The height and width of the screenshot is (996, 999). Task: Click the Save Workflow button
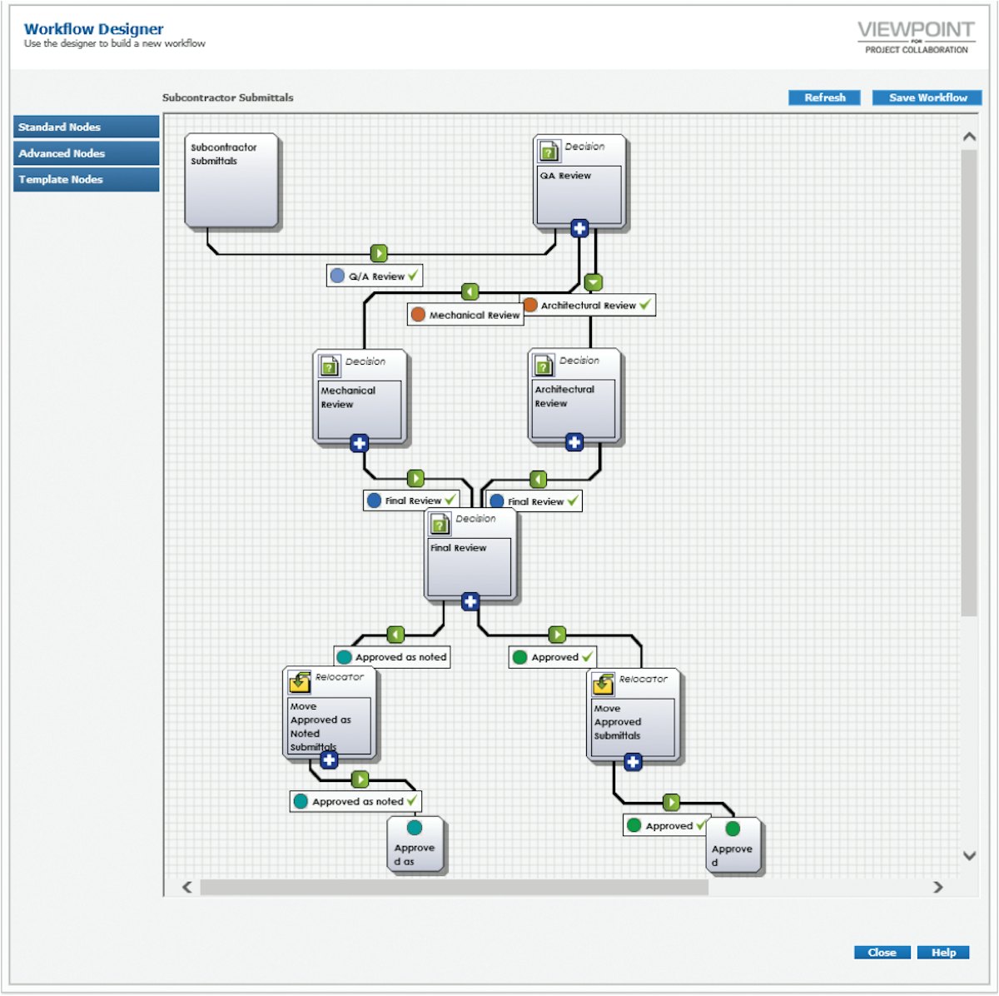pos(927,97)
